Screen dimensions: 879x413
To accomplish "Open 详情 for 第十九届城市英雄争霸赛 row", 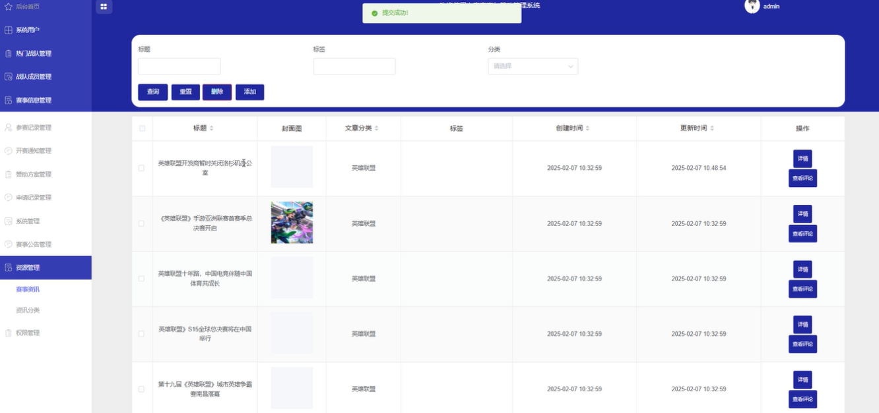I will 802,379.
